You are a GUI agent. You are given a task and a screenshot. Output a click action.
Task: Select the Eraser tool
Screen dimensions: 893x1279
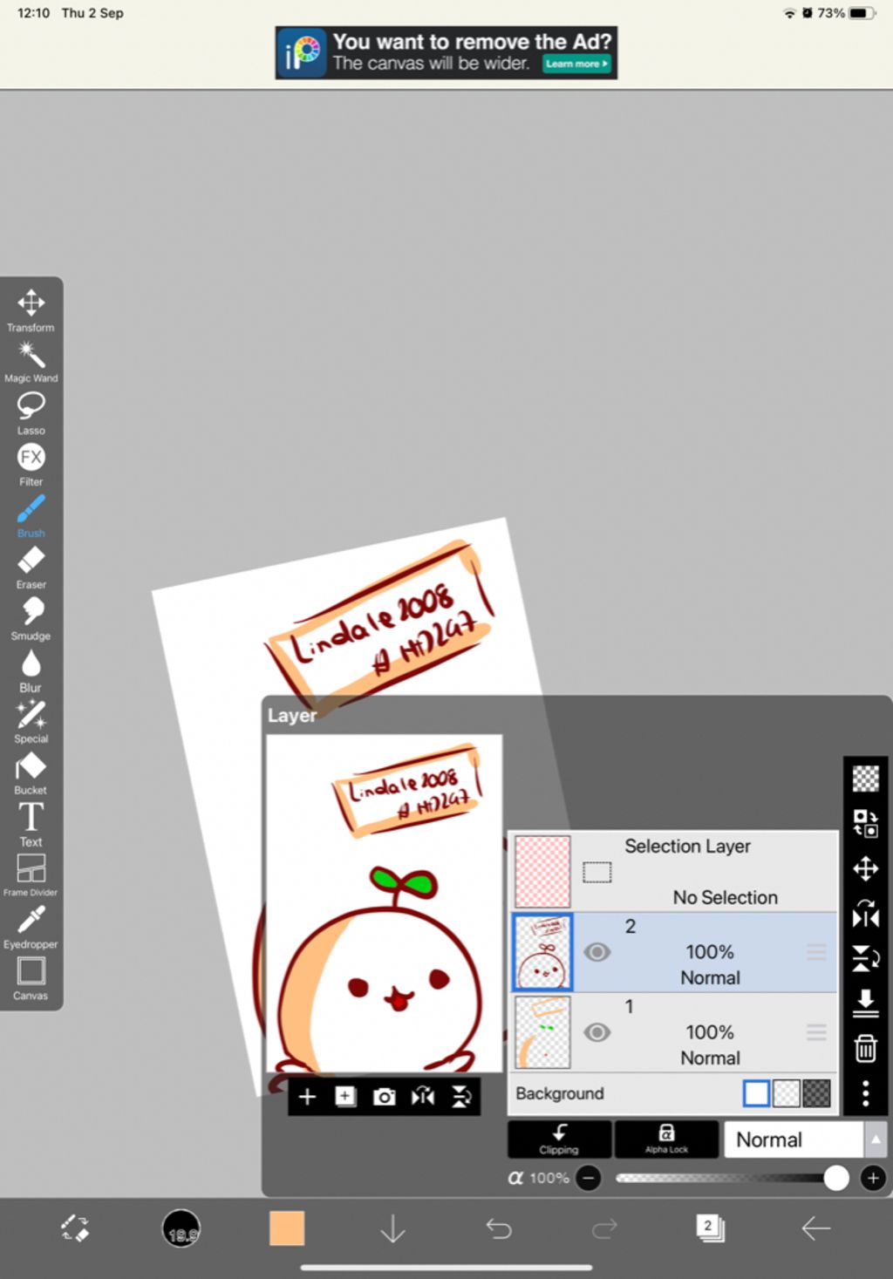(x=31, y=567)
